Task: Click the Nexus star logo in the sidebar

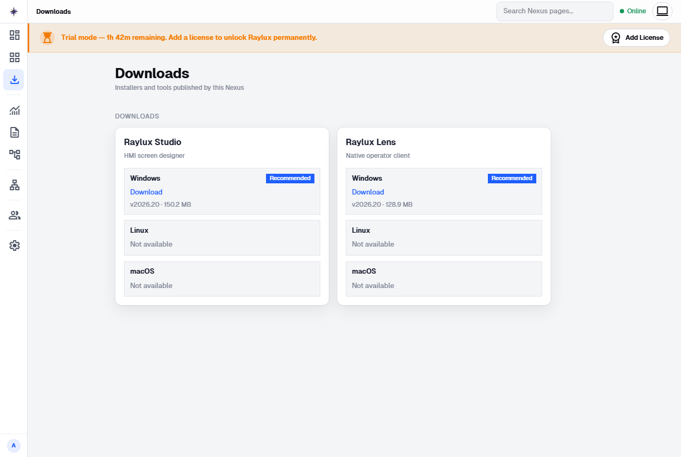Action: coord(14,12)
